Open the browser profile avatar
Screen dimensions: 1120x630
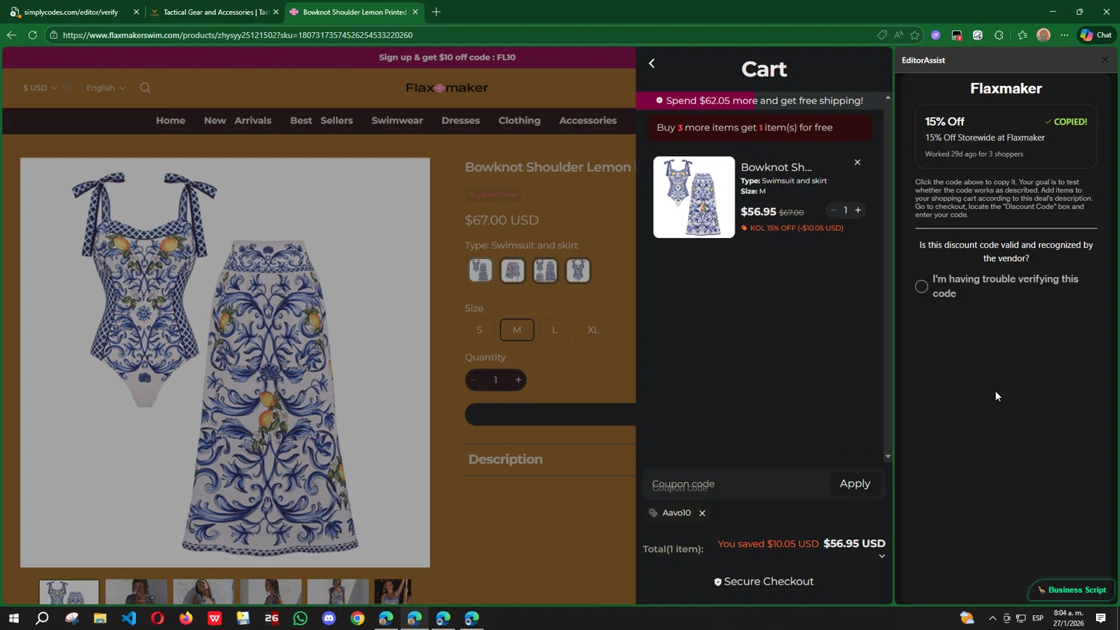pyautogui.click(x=1044, y=35)
